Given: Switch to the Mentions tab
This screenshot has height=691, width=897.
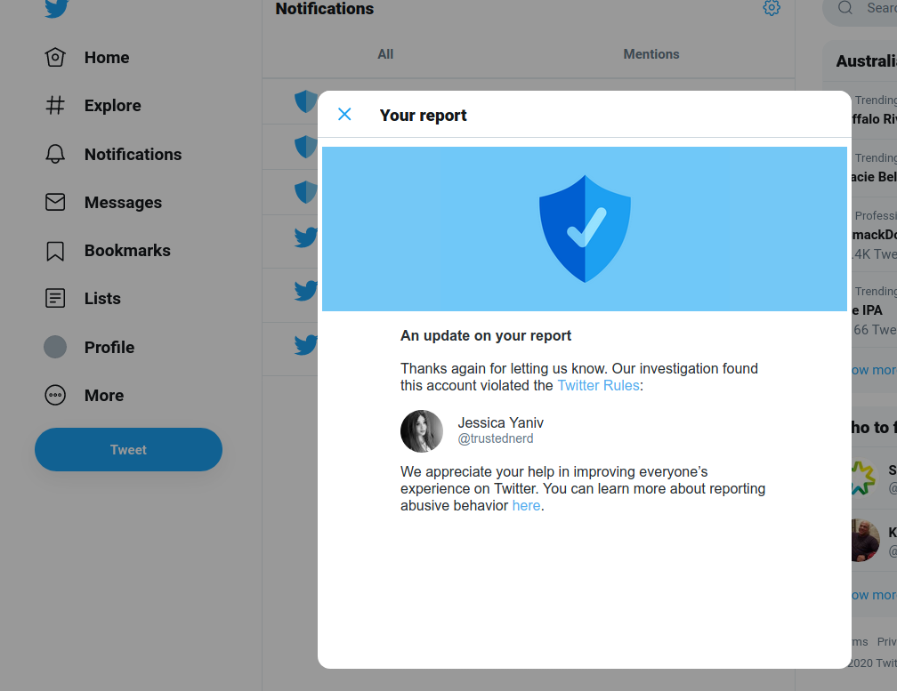Looking at the screenshot, I should click(651, 54).
